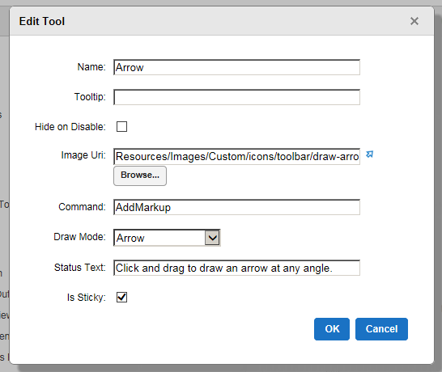This screenshot has height=372, width=442.
Task: Click into the empty Tooltip field
Action: coord(236,97)
